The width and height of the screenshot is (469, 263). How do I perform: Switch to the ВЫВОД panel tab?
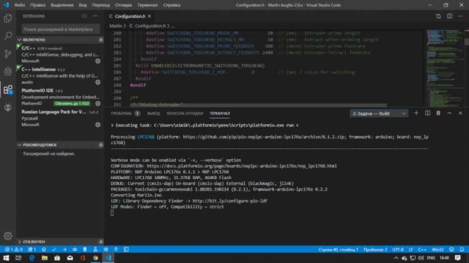[153, 113]
